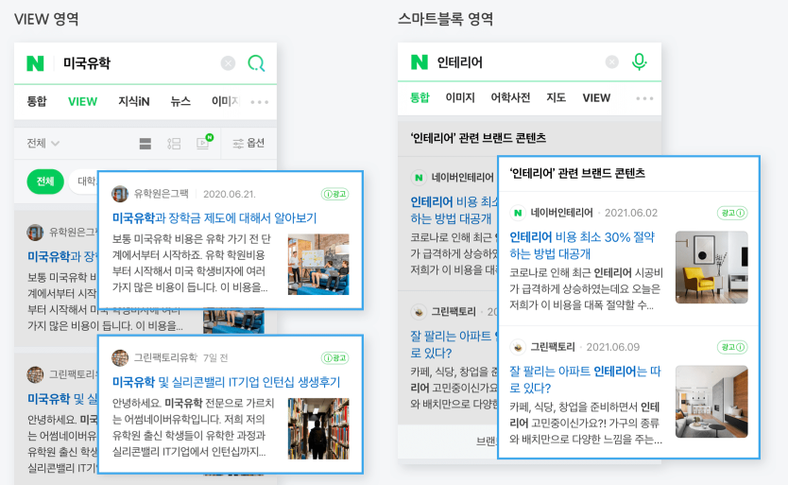Open the 그린팩토리유학 profile avatar in highlighted ad
This screenshot has width=788, height=485.
coord(120,357)
